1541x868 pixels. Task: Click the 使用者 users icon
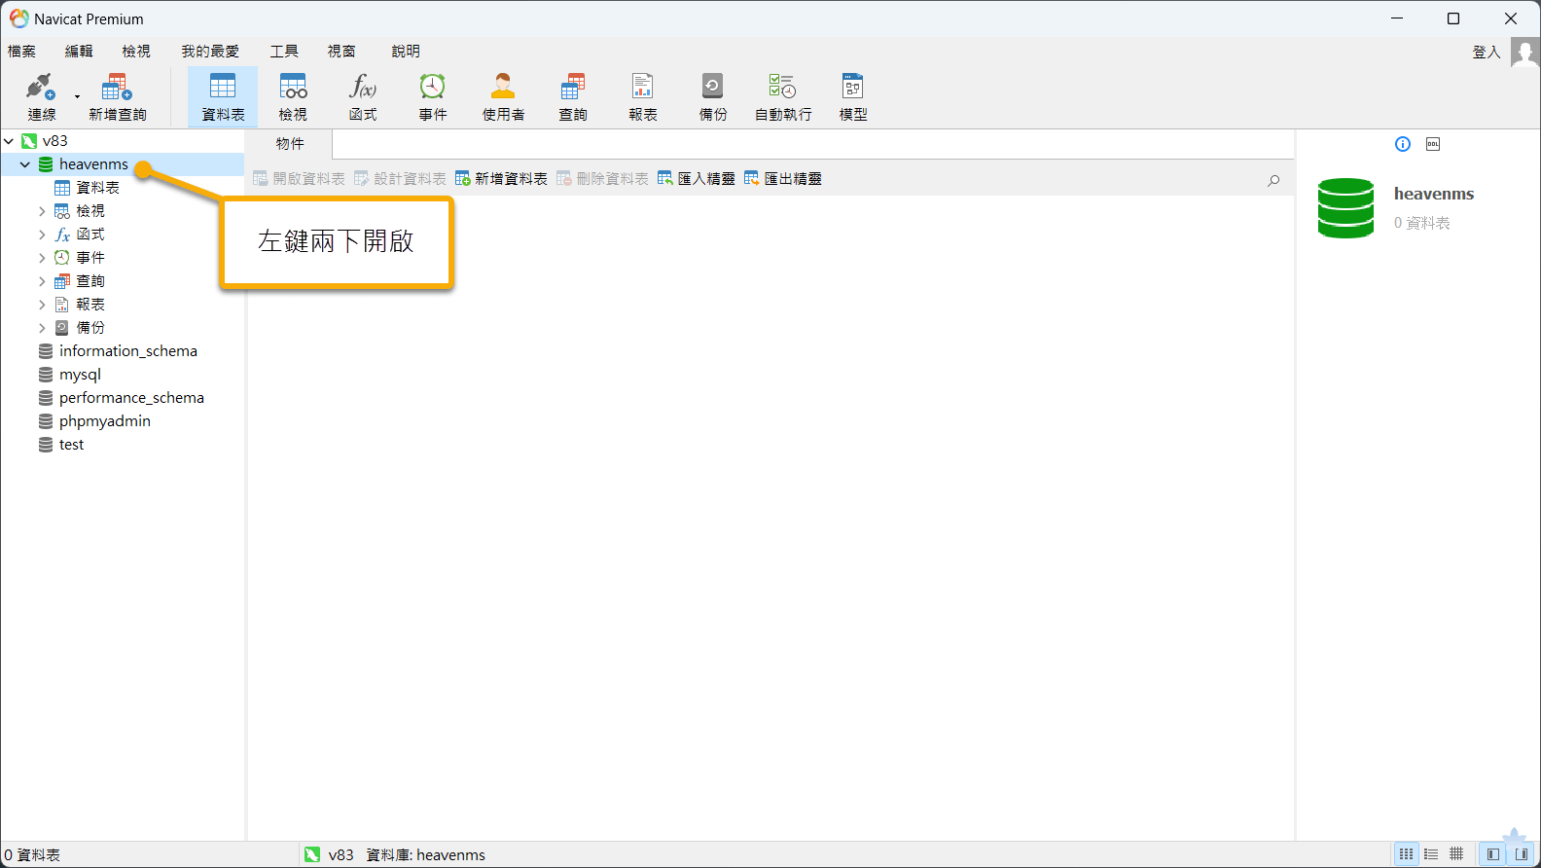click(503, 96)
